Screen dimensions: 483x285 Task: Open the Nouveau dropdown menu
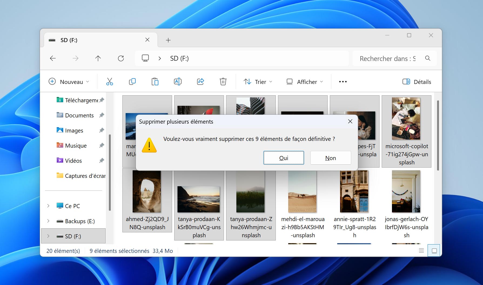click(x=69, y=82)
